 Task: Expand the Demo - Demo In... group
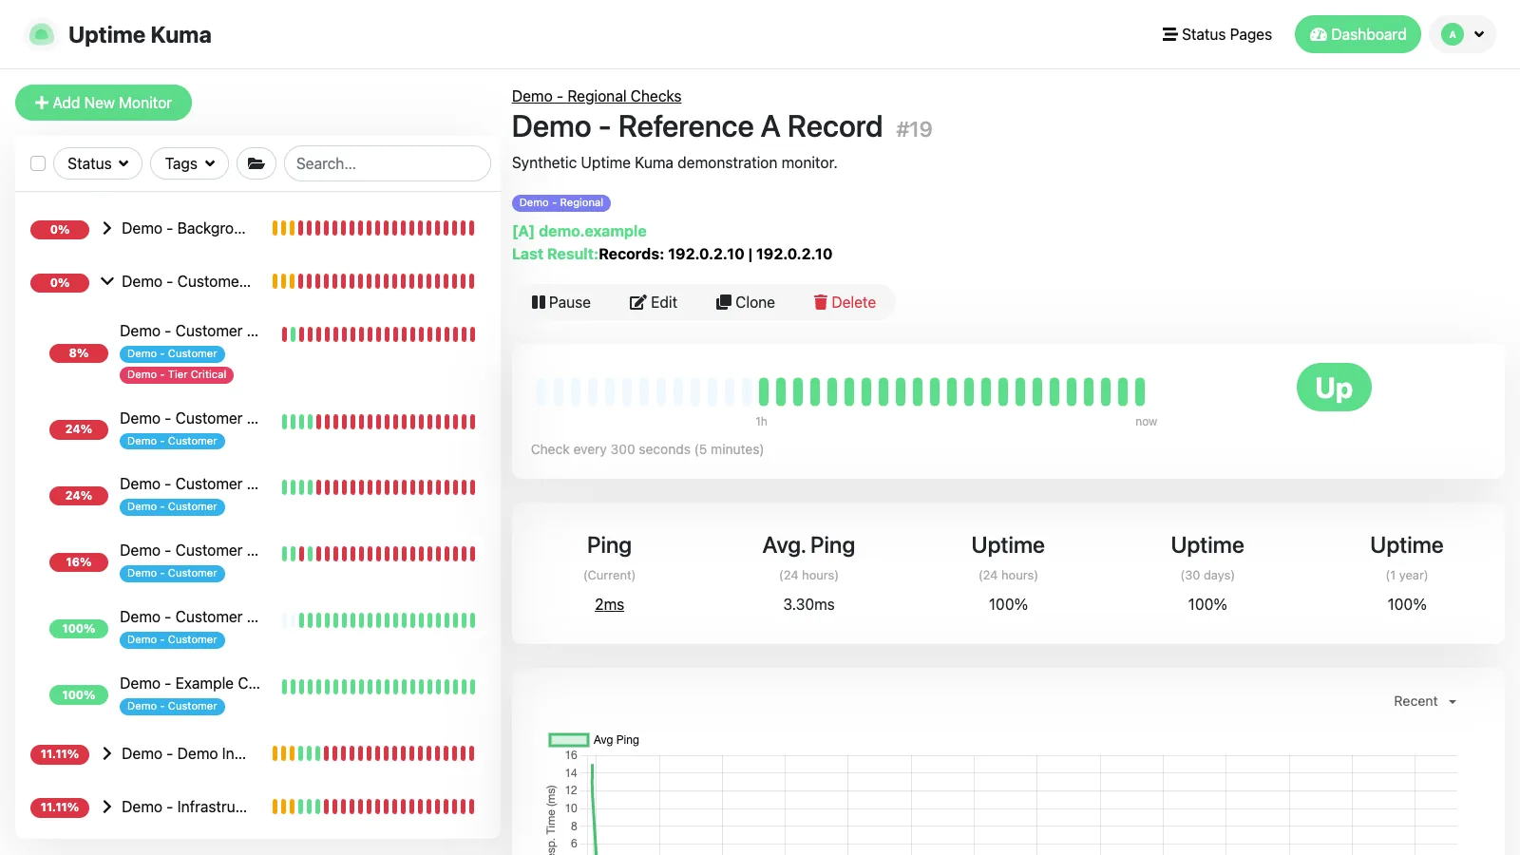107,753
